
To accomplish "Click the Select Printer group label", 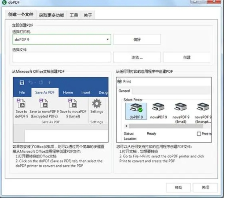I will (133, 100).
